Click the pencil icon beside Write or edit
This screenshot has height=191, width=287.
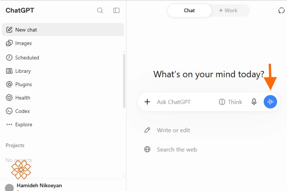coord(147,130)
